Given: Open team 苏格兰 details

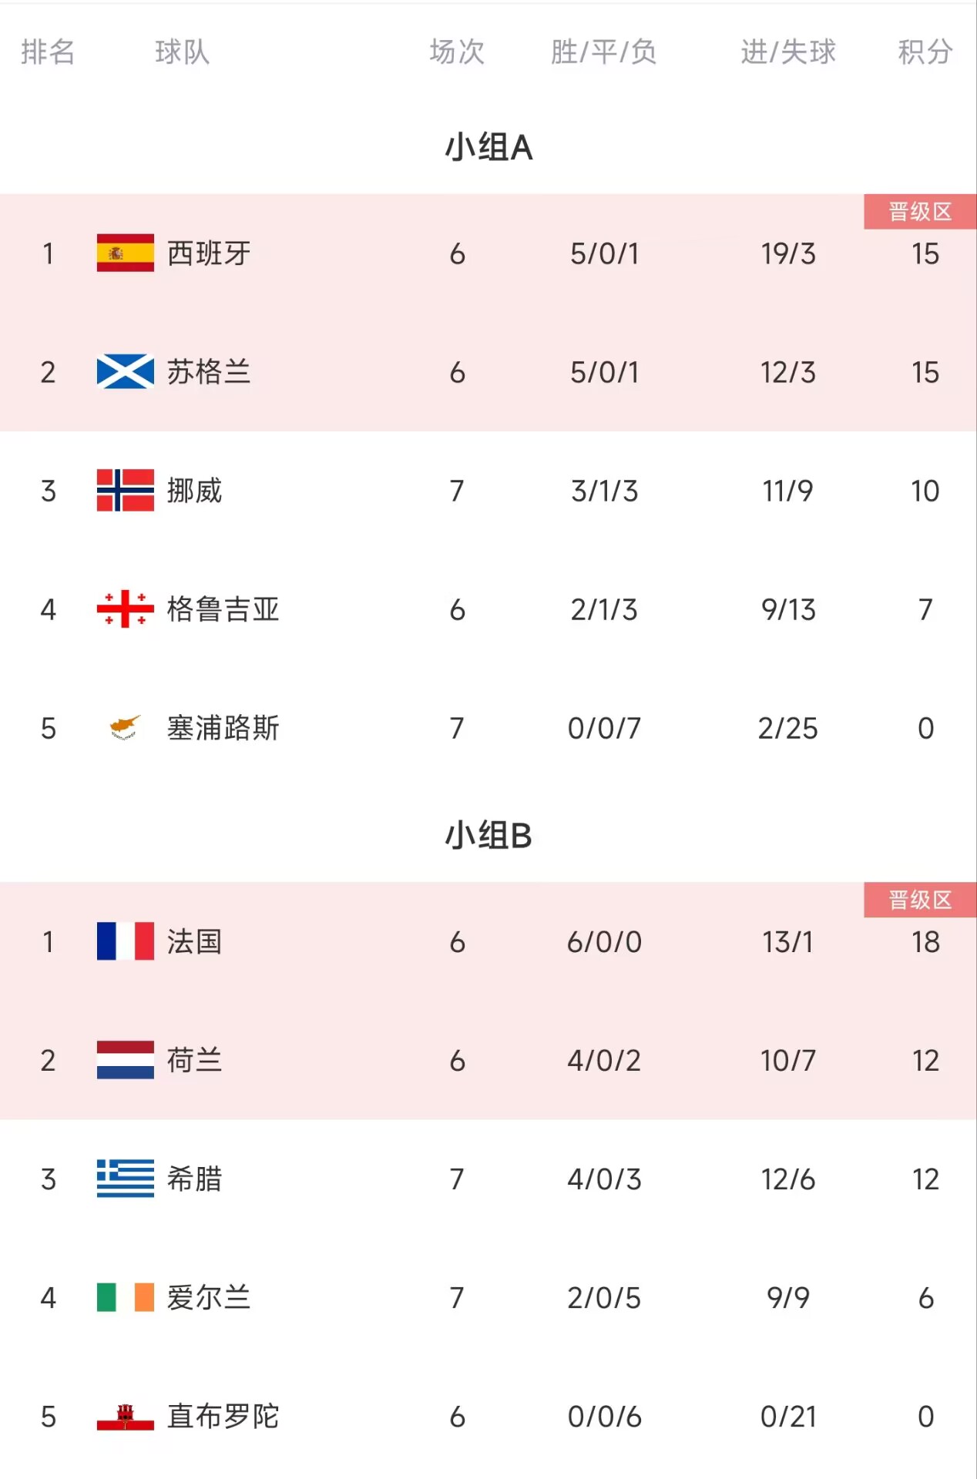Looking at the screenshot, I should tap(209, 372).
